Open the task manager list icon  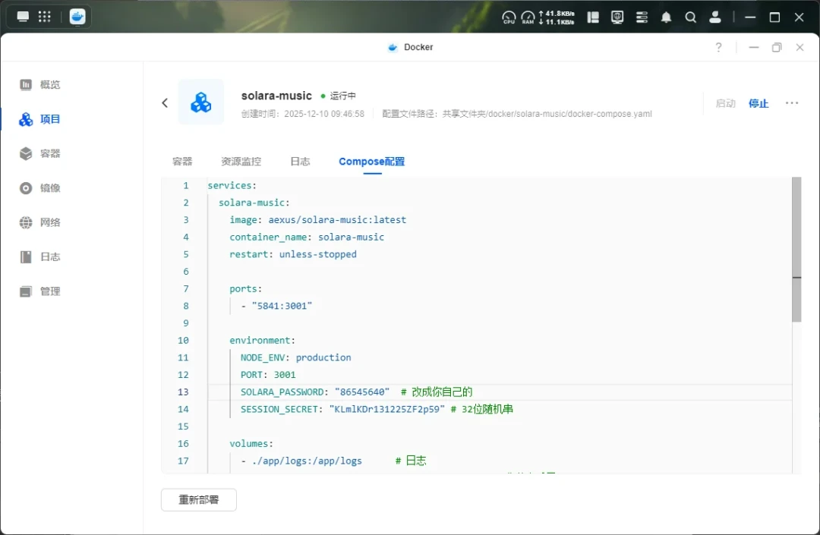642,17
